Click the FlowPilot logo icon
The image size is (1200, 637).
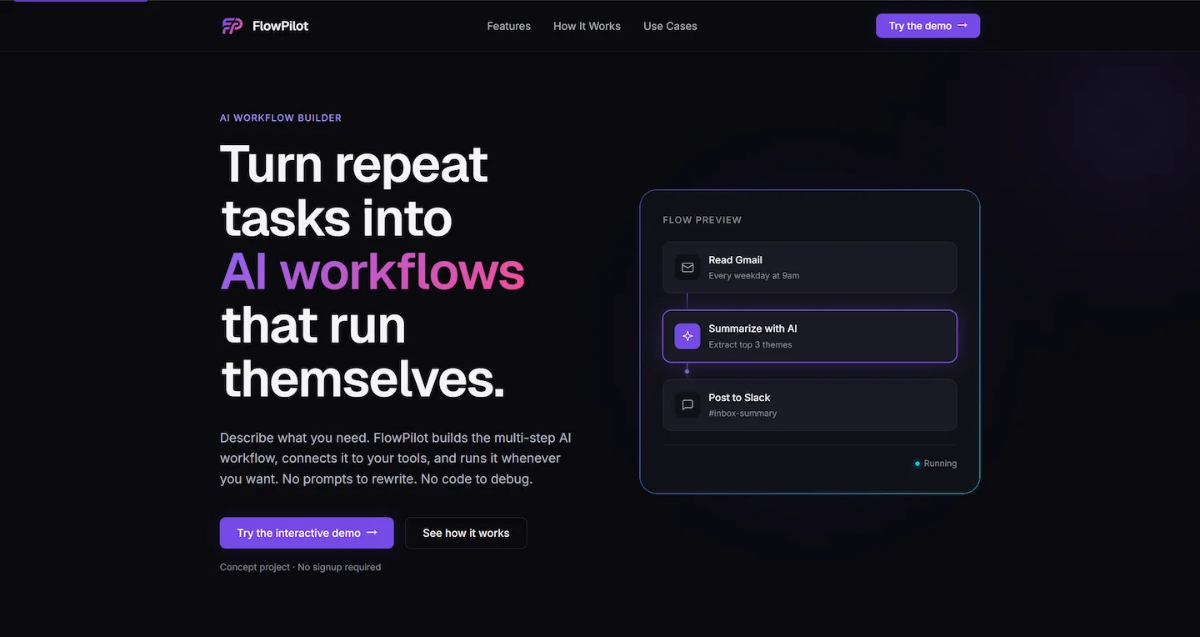click(x=232, y=26)
